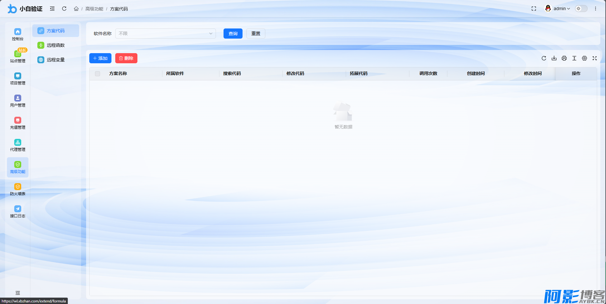Reload the page via header refresh icon

point(64,9)
